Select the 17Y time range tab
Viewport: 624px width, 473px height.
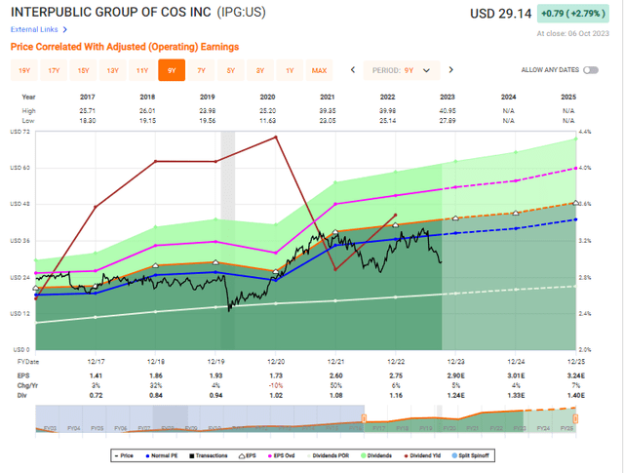[54, 70]
